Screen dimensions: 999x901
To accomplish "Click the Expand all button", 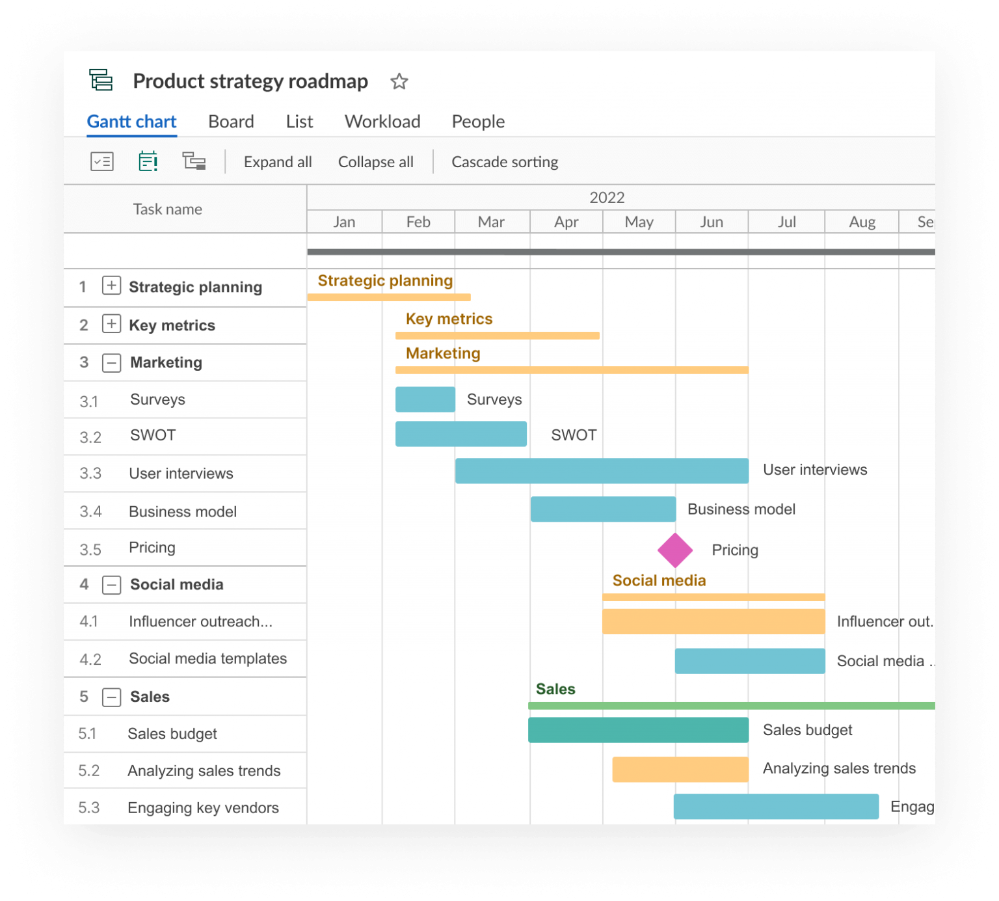I will pos(278,161).
